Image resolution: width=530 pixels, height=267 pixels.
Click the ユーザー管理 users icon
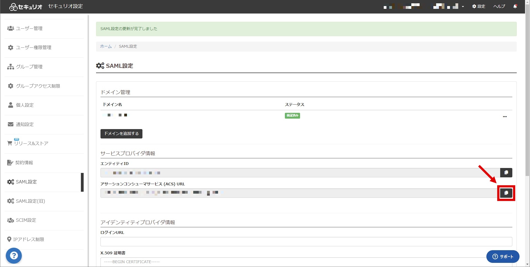10,28
